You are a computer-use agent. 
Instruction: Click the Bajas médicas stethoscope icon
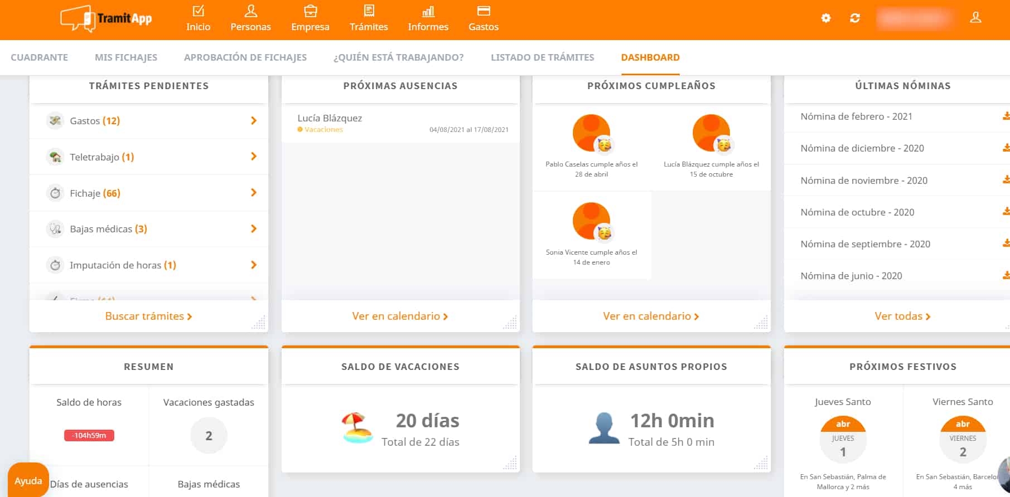click(x=55, y=228)
